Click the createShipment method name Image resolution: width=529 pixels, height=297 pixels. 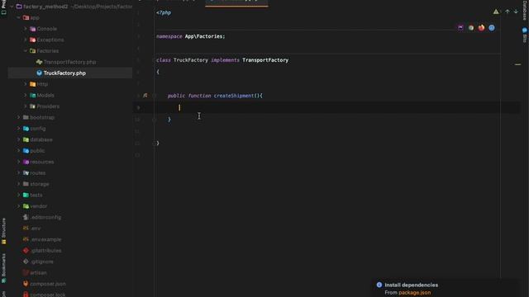coord(234,96)
